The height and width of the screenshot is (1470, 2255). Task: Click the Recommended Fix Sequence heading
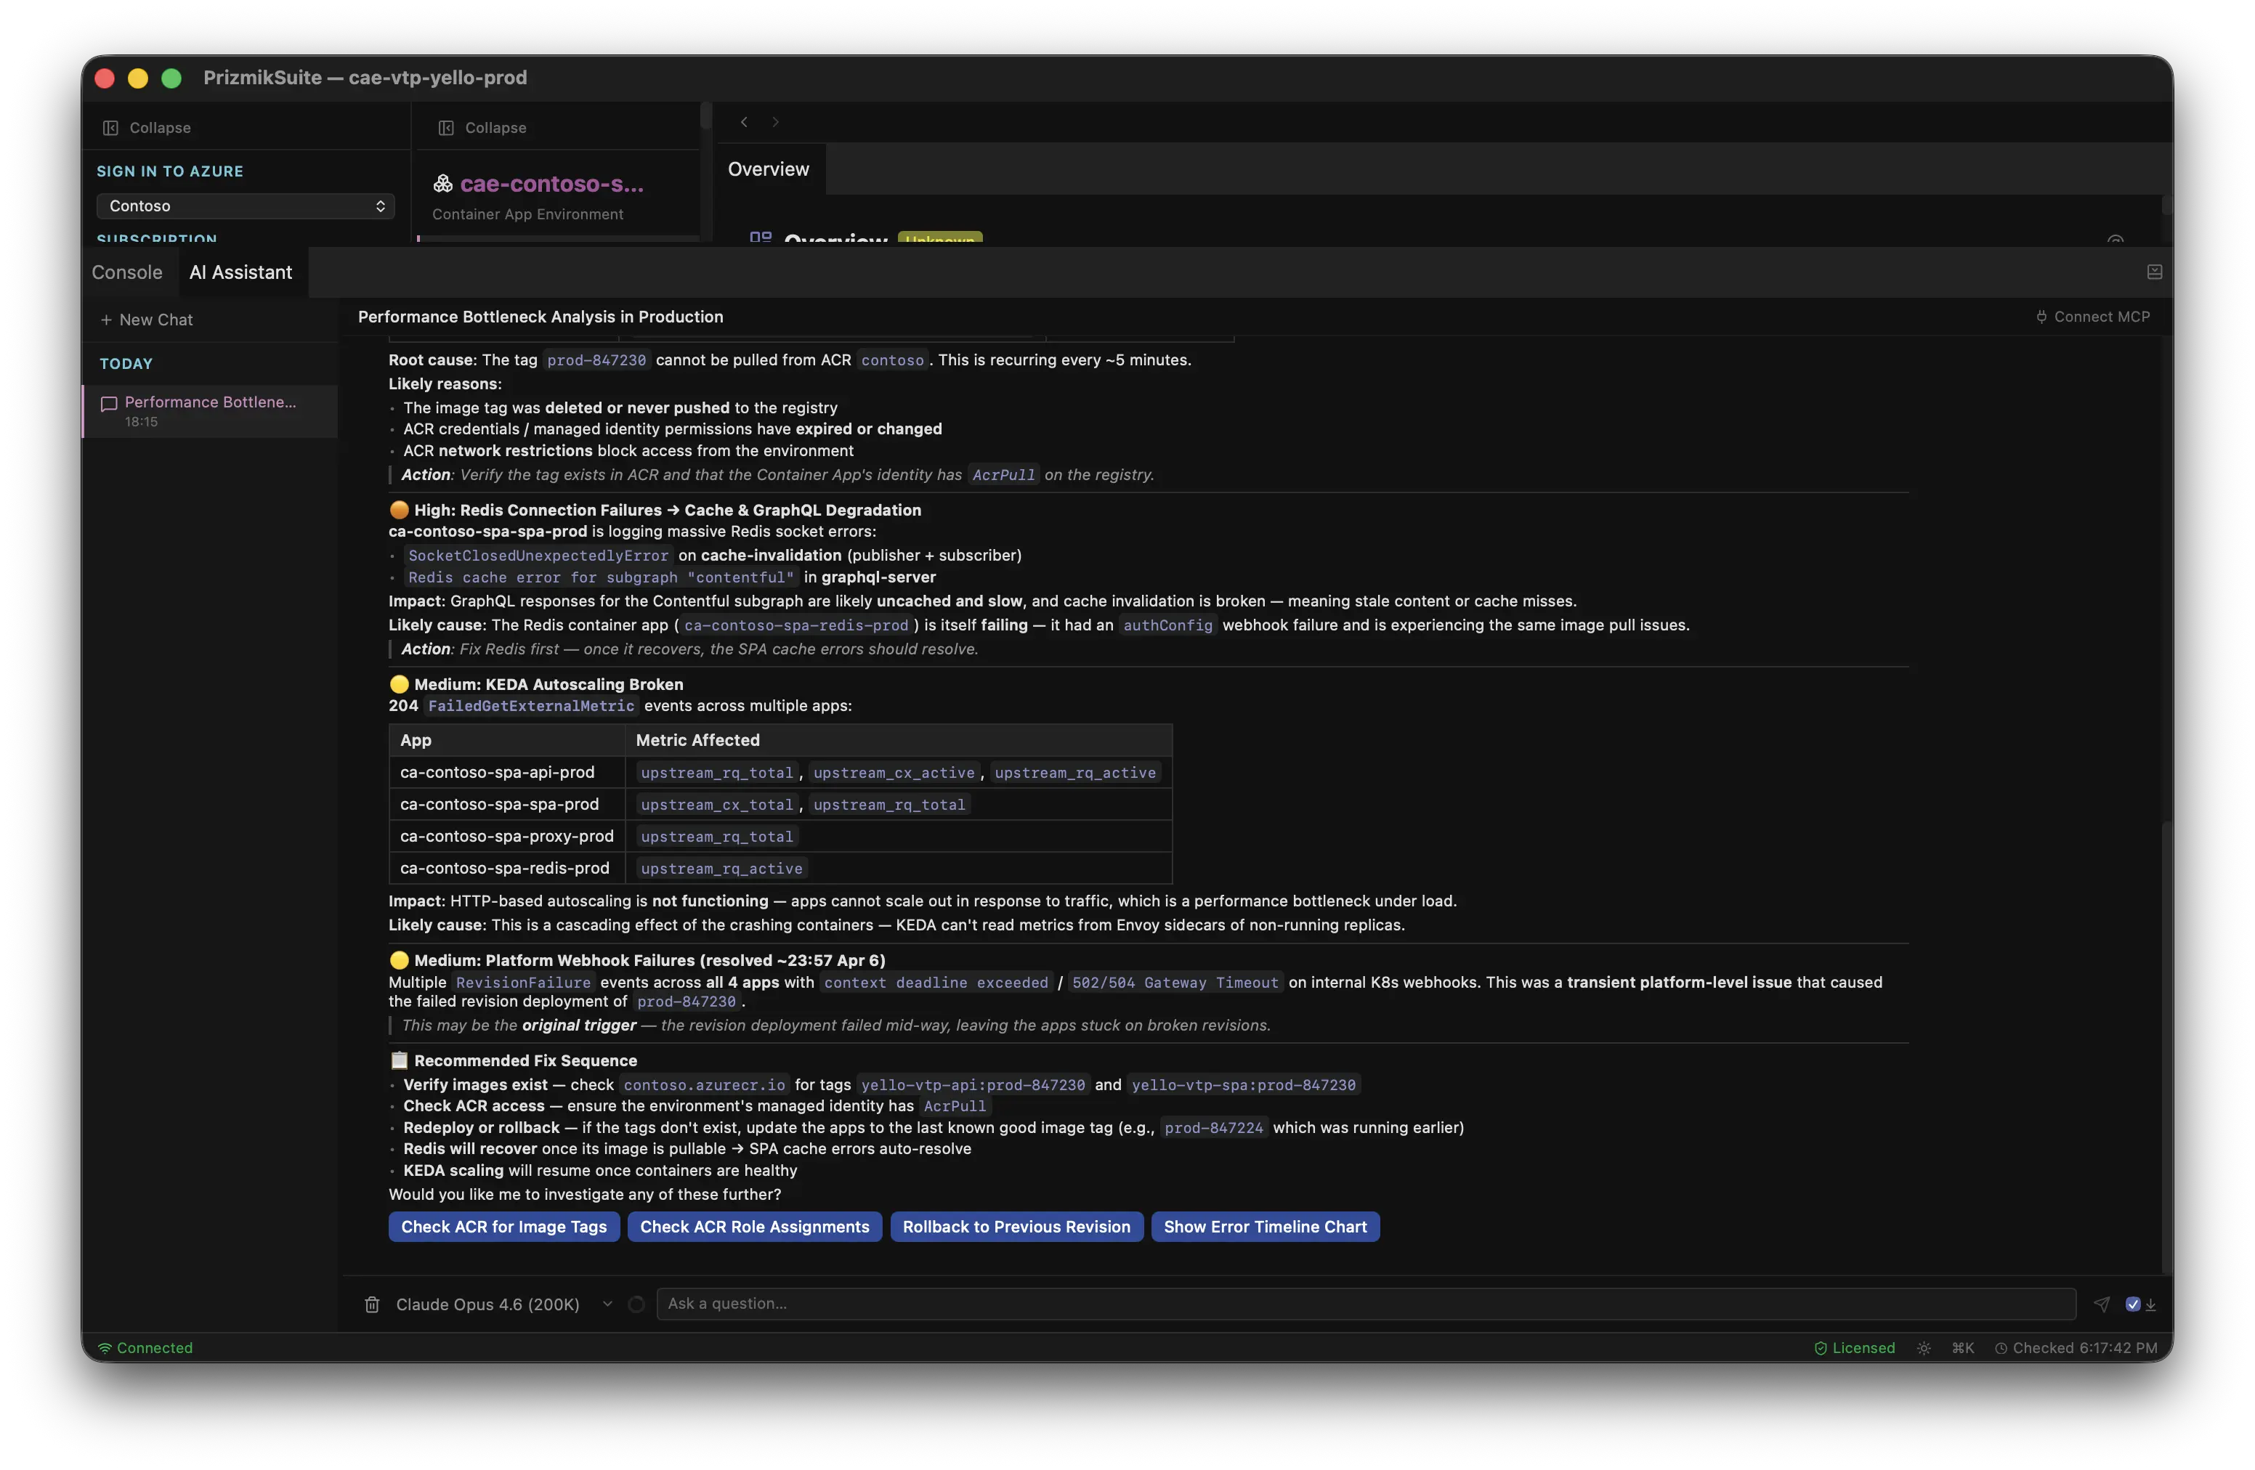click(x=525, y=1061)
